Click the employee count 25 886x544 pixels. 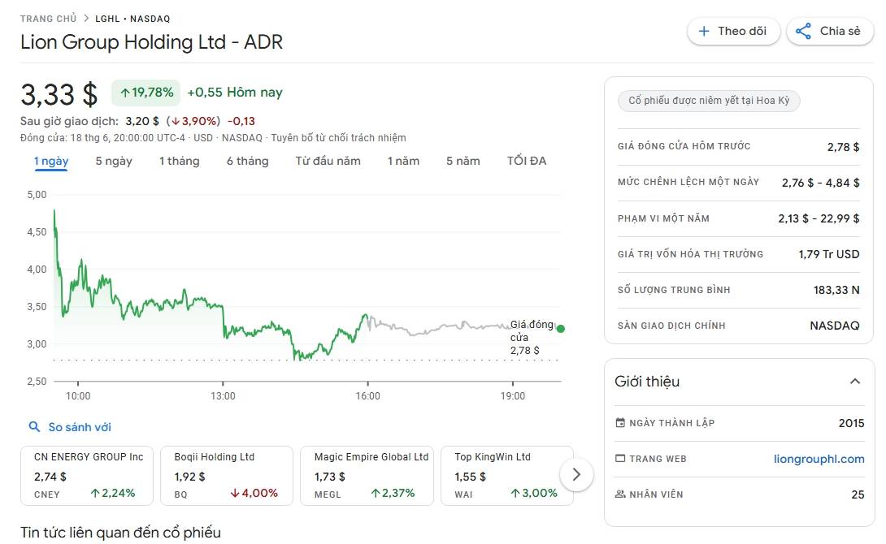(x=858, y=495)
